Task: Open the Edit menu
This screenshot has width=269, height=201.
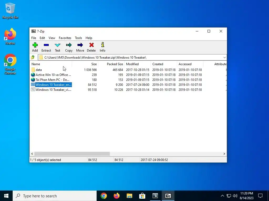Action: click(x=42, y=38)
